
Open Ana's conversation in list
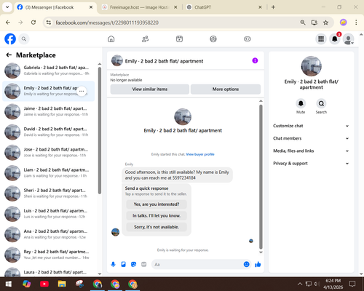(x=49, y=234)
